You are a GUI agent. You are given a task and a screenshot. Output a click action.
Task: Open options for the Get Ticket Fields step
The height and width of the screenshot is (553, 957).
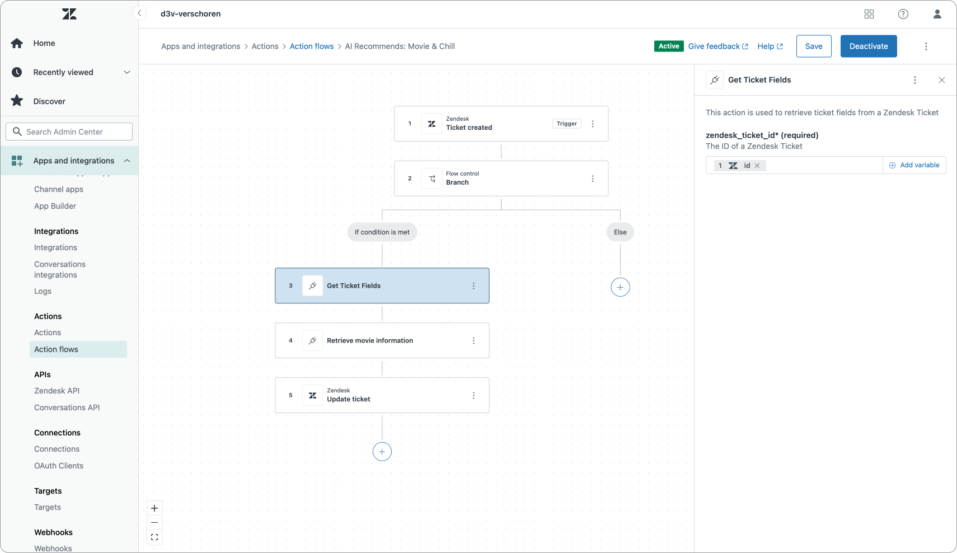tap(473, 286)
